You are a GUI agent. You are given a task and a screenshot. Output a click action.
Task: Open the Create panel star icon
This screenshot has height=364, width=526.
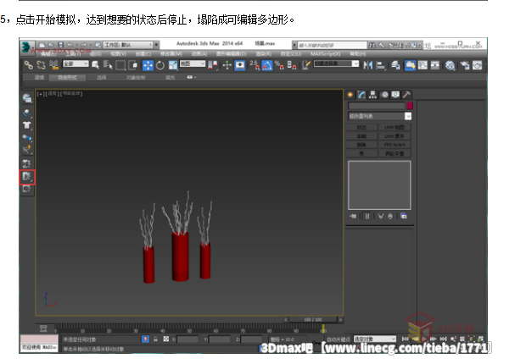350,94
